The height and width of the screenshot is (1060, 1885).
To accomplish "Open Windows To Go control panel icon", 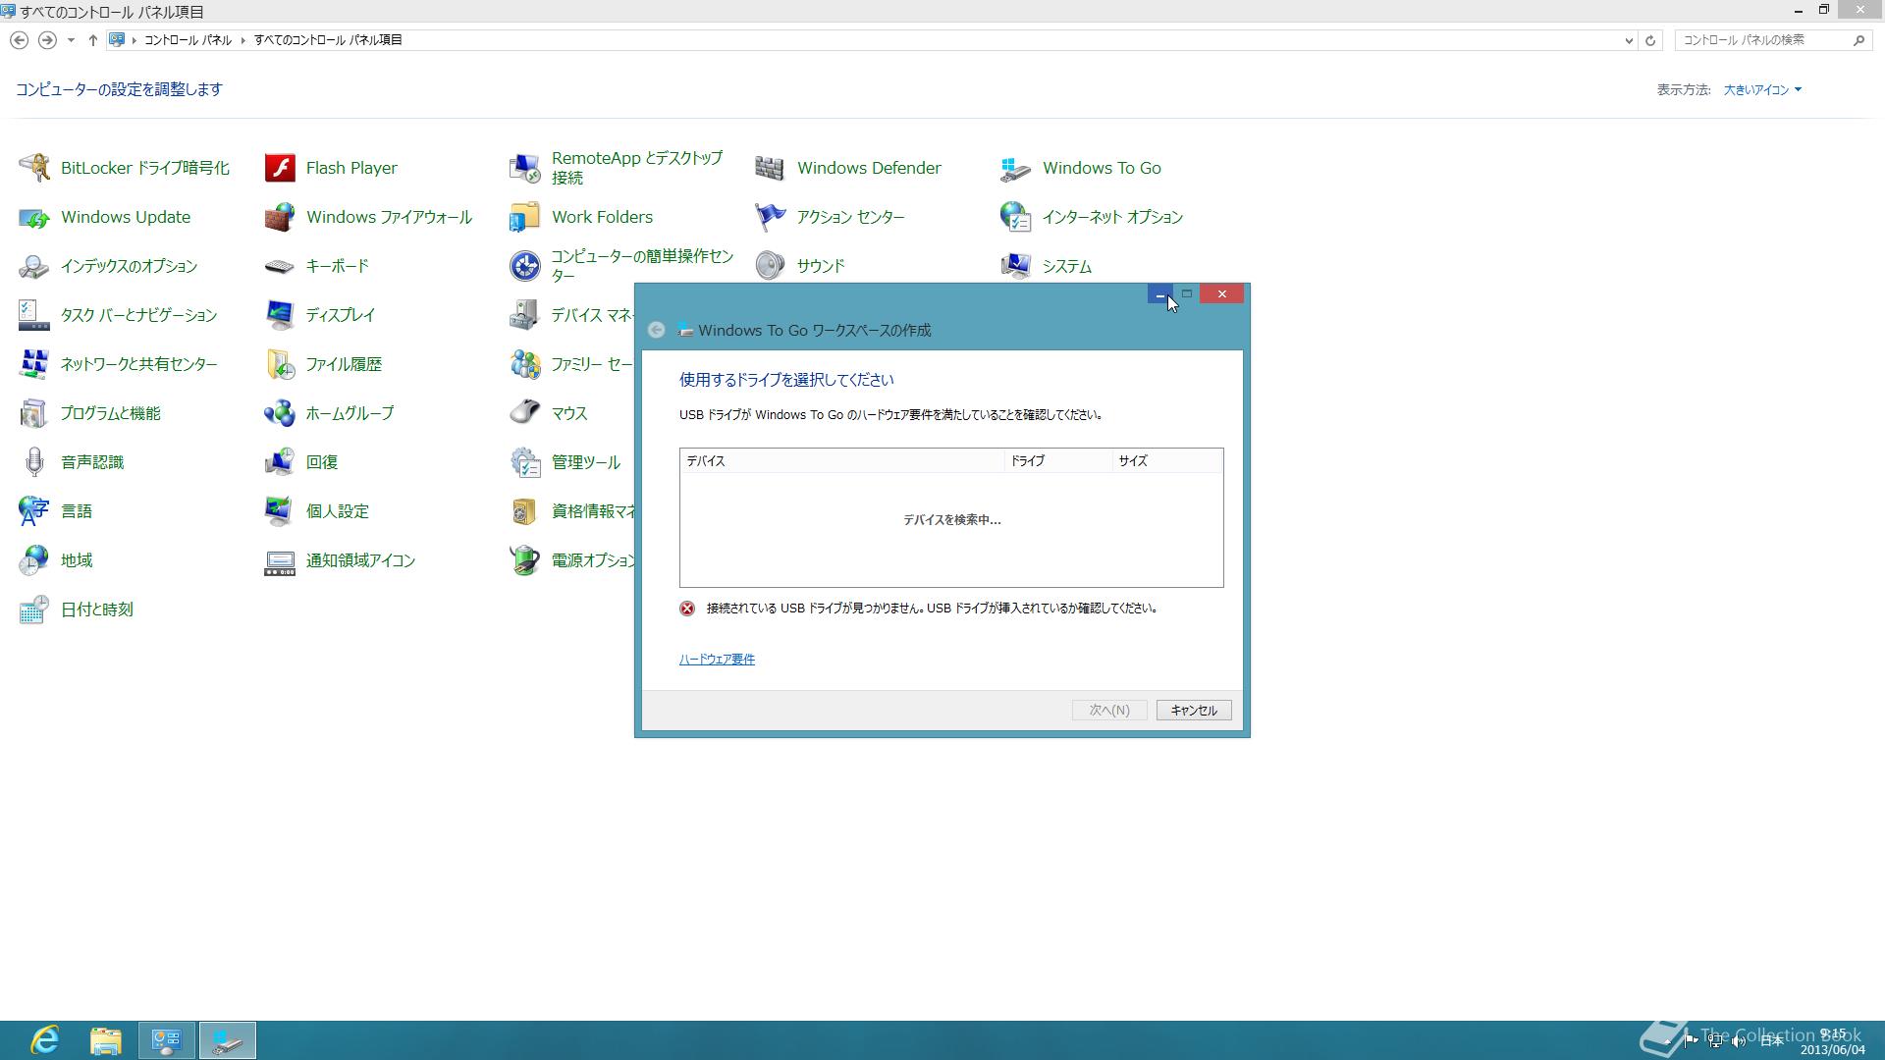I will 1016,168.
